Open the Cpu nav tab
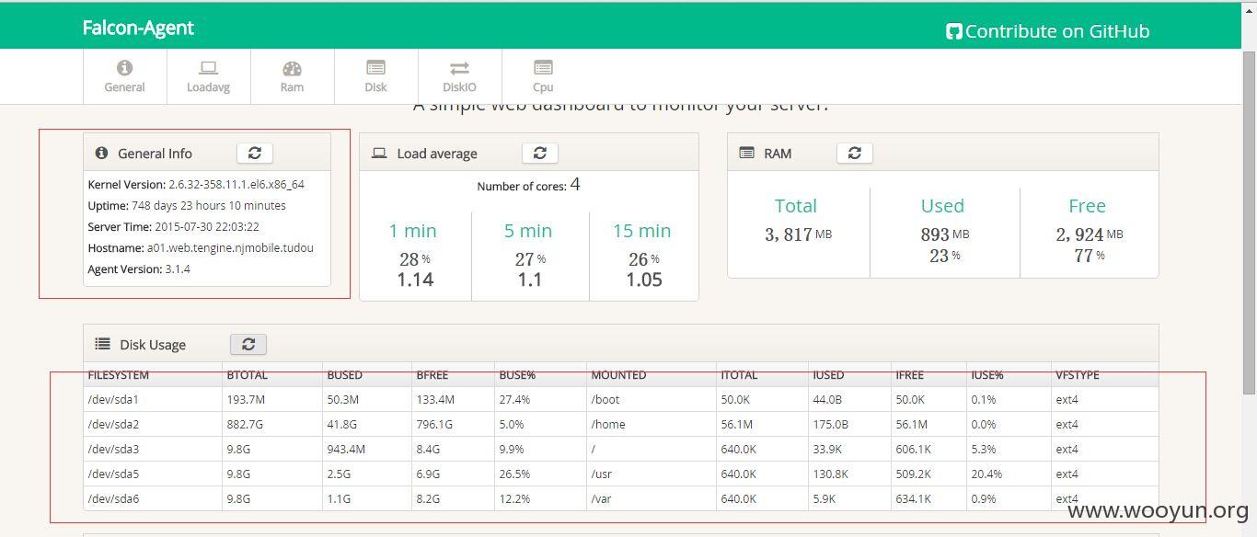 [543, 75]
